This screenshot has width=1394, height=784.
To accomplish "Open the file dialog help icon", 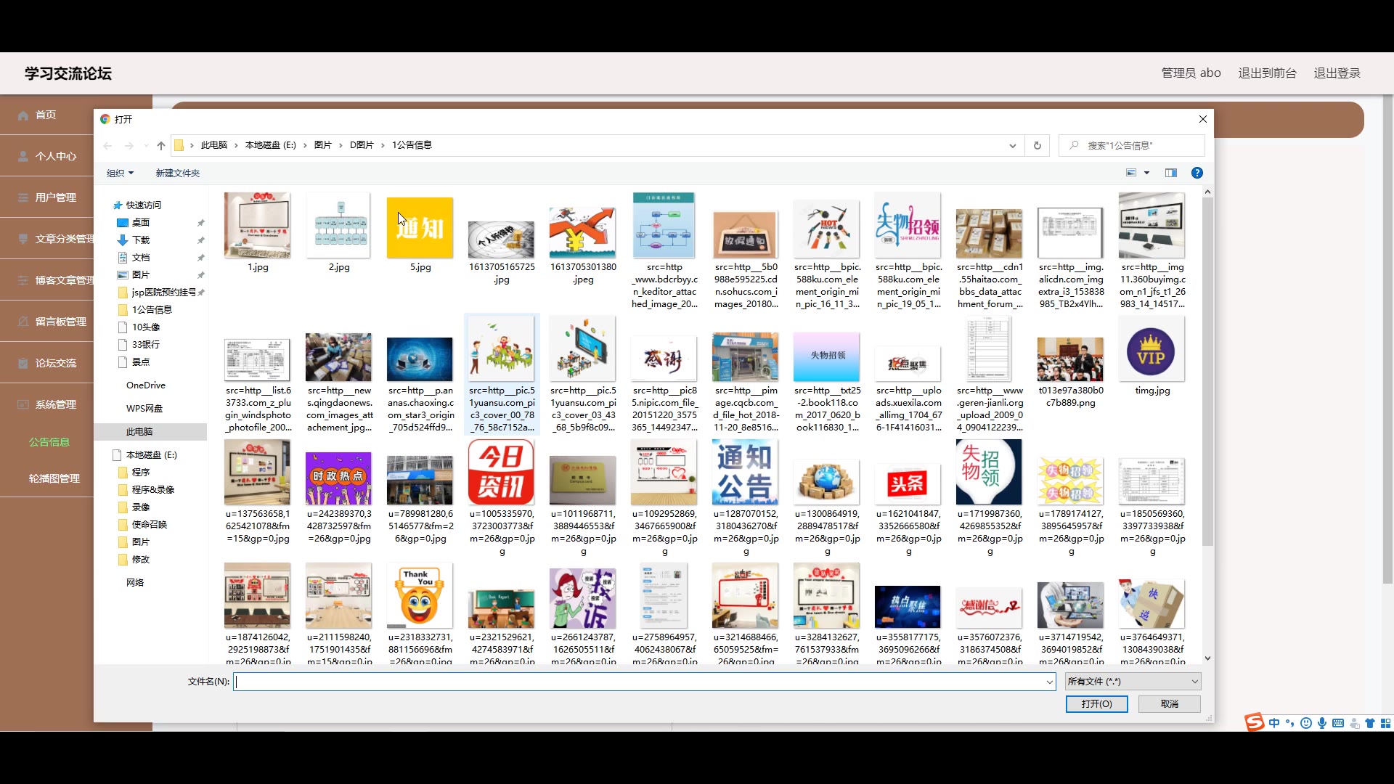I will [1197, 173].
